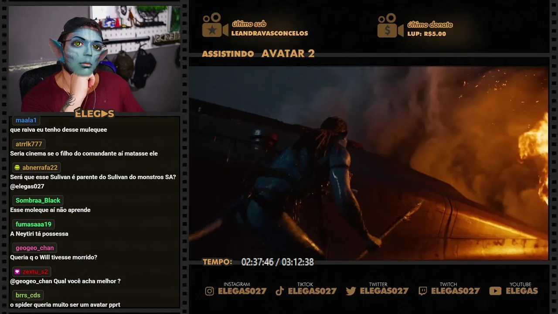This screenshot has height=314, width=558.
Task: Click 'Esse moleque aí não aprende' message
Action: pyautogui.click(x=50, y=210)
